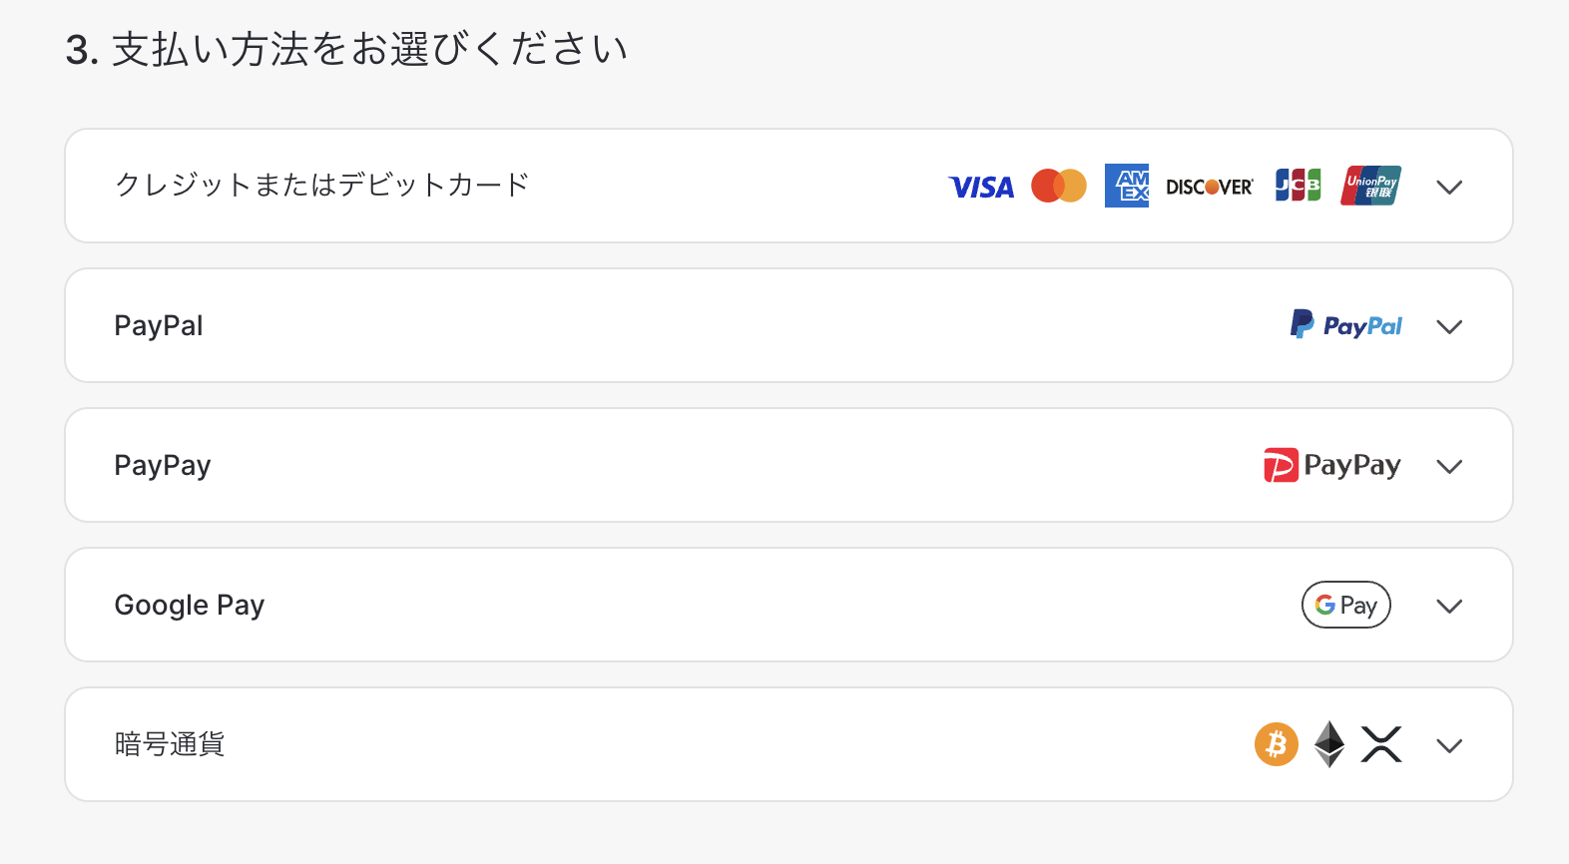This screenshot has width=1569, height=864.
Task: Choose the Google Pay text label
Action: click(x=190, y=605)
